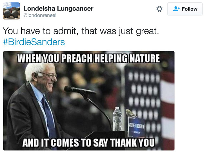Click the red and white flag stripes

tap(168, 111)
